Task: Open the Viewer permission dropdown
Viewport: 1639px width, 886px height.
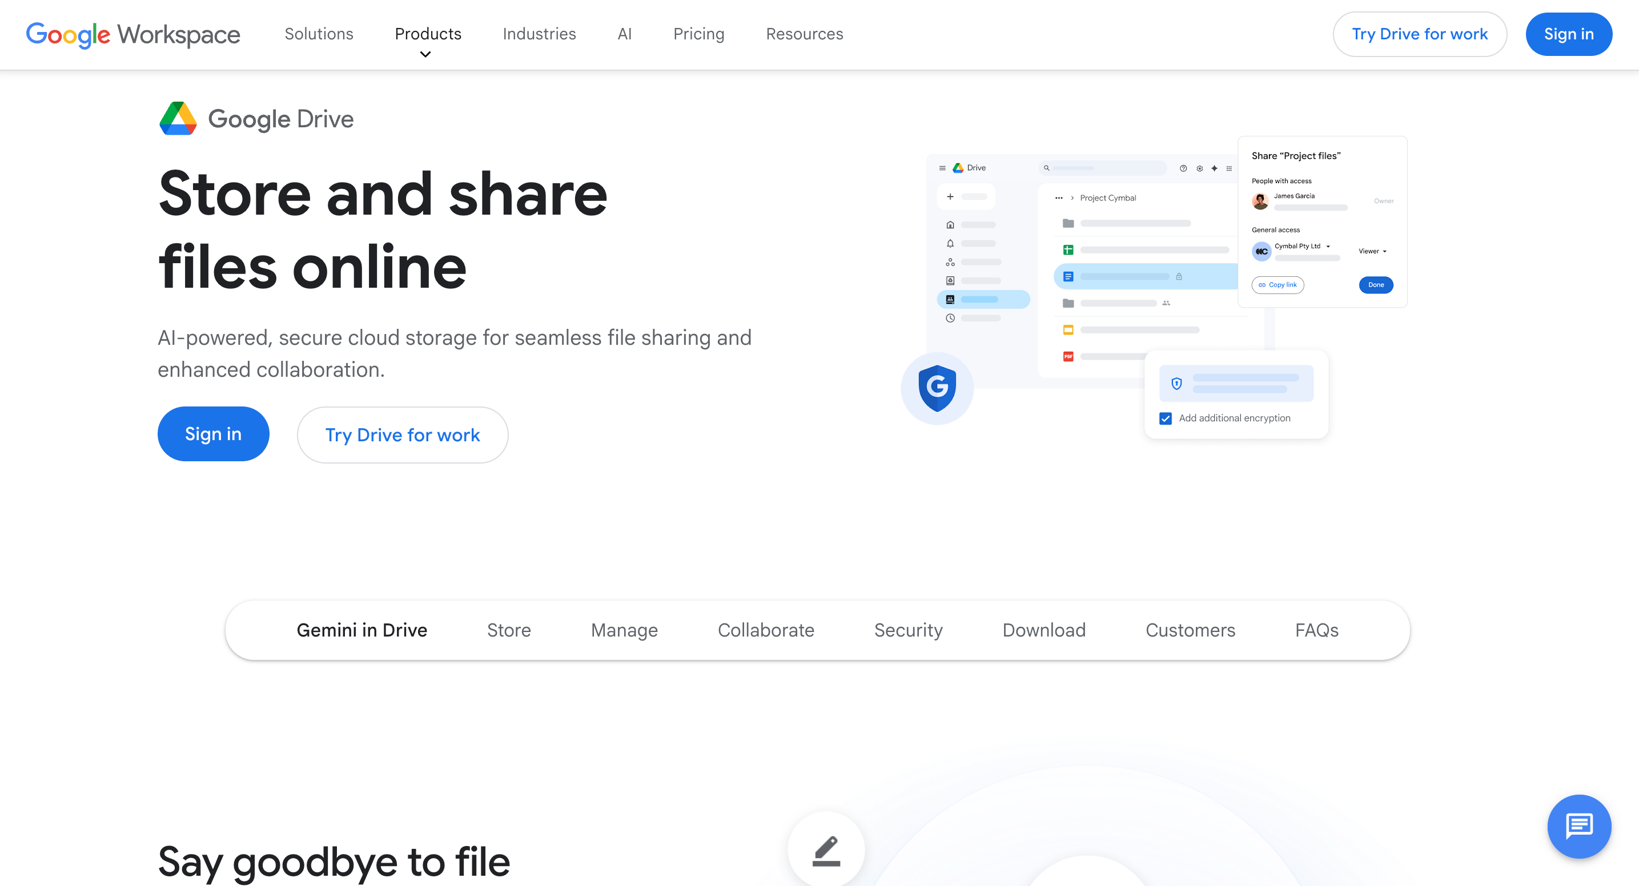Action: coord(1372,251)
